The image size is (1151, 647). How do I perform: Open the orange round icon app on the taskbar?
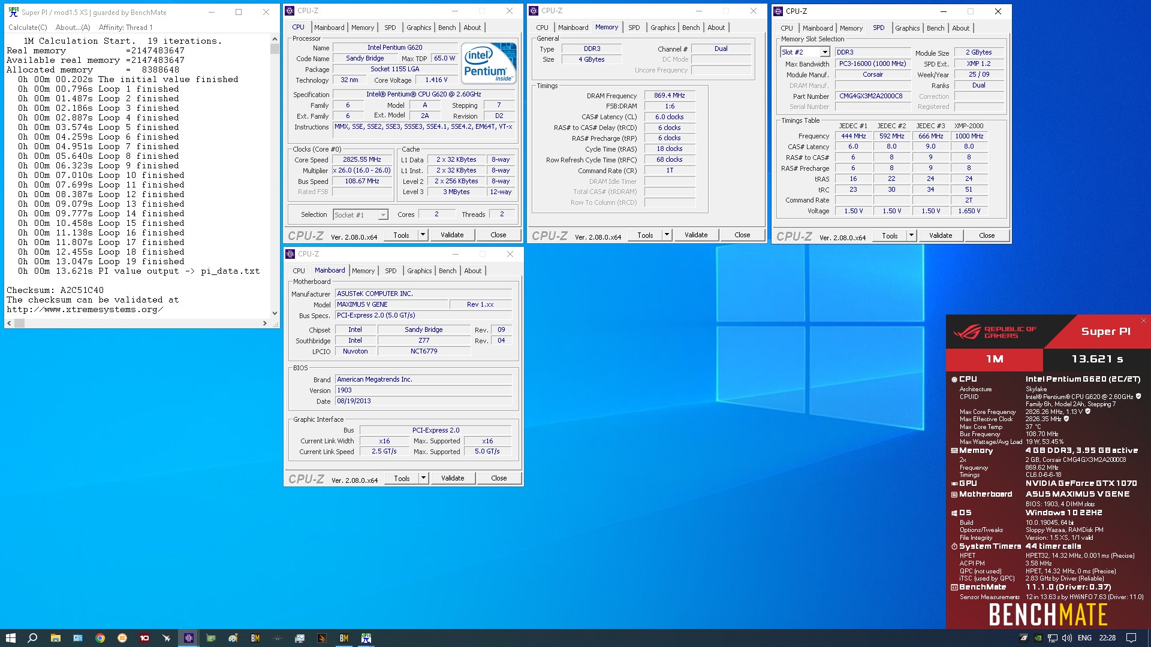tap(122, 638)
